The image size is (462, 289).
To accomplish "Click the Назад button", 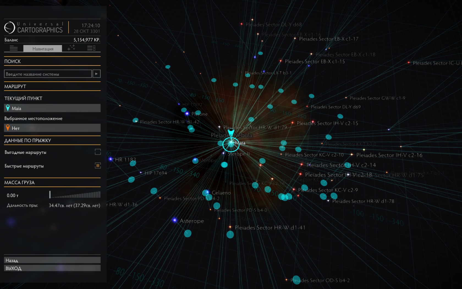I will click(x=52, y=260).
